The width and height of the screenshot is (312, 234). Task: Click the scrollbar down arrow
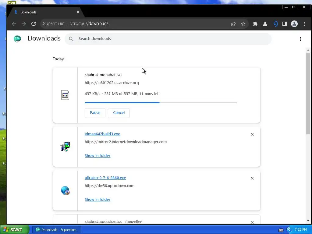[308, 221]
